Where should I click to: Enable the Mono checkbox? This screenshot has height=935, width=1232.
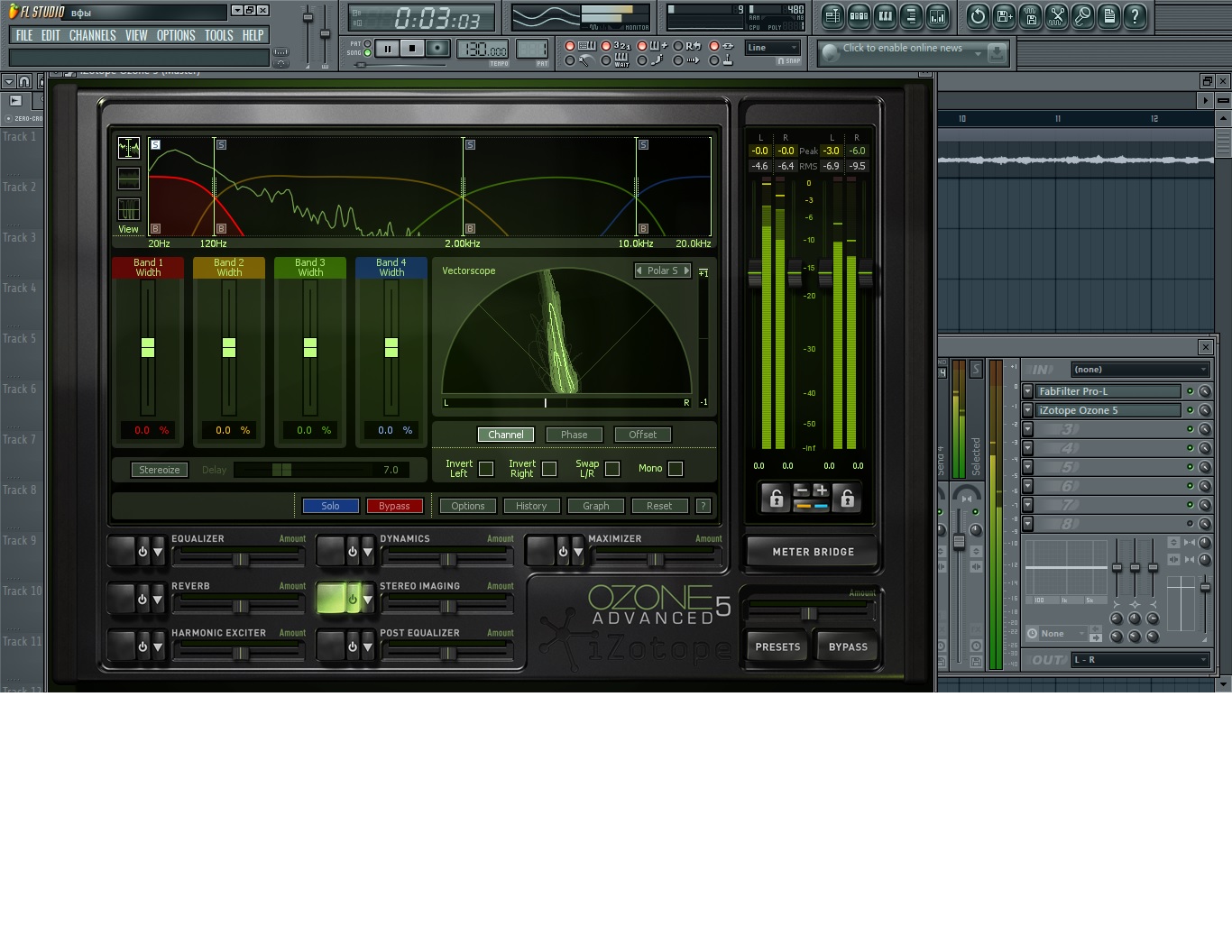pos(676,469)
